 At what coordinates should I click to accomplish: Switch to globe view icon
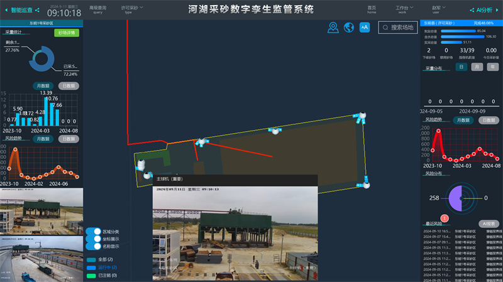[x=349, y=27]
